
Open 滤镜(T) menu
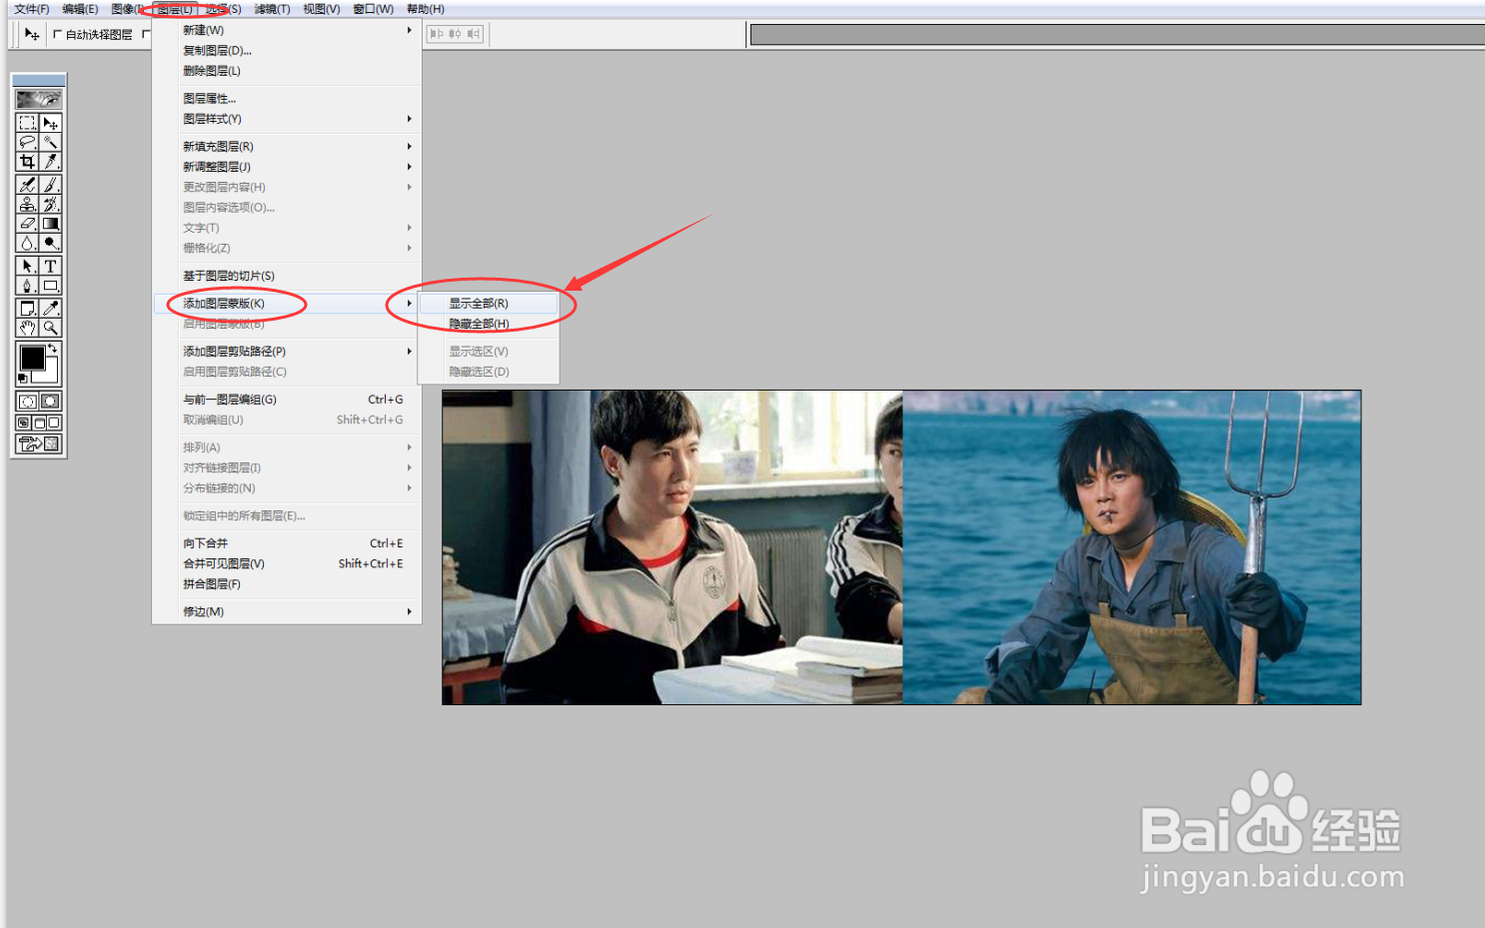coord(272,9)
